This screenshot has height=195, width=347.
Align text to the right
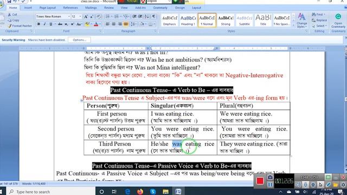(x=120, y=24)
